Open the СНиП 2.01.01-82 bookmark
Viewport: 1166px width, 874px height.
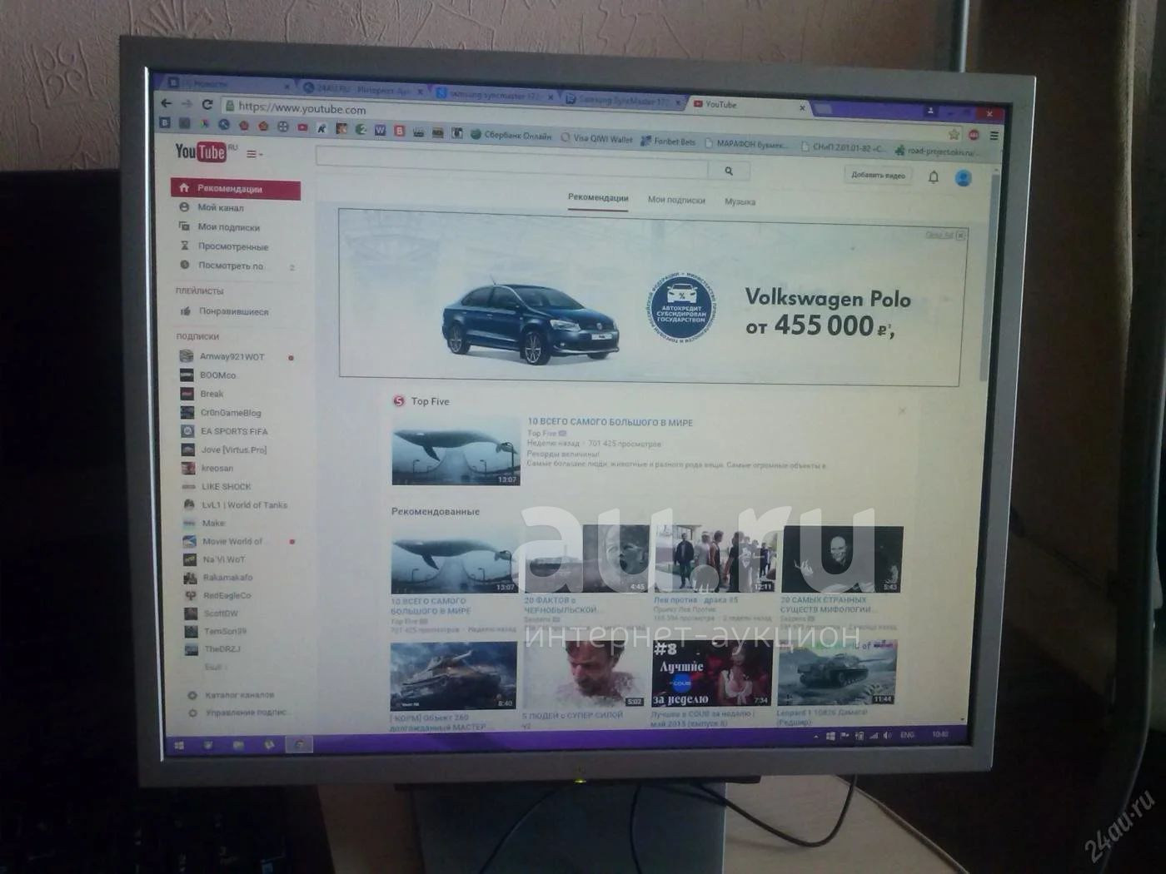(x=843, y=147)
